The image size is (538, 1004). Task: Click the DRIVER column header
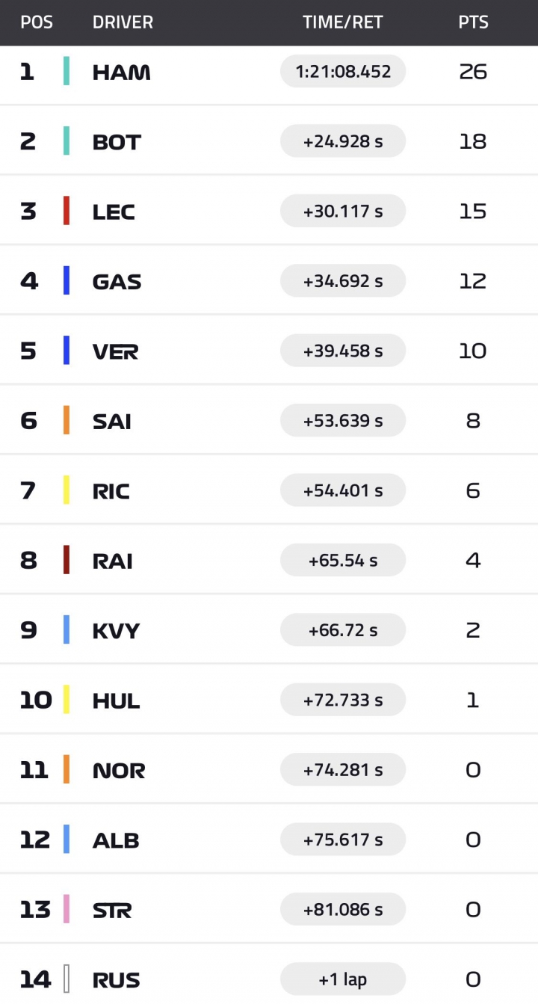point(123,22)
